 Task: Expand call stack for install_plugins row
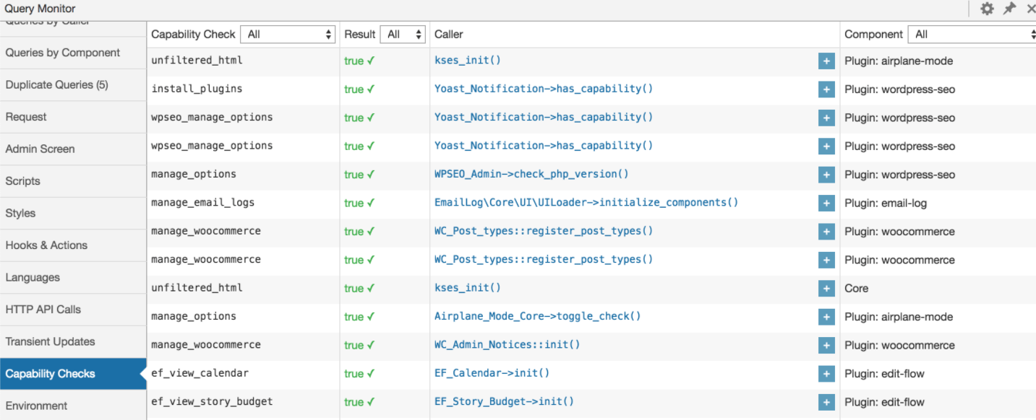[826, 89]
